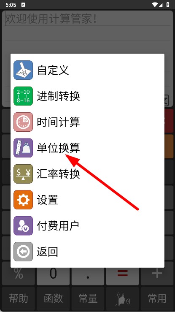Select the 进制转换 menu label

pos(58,96)
